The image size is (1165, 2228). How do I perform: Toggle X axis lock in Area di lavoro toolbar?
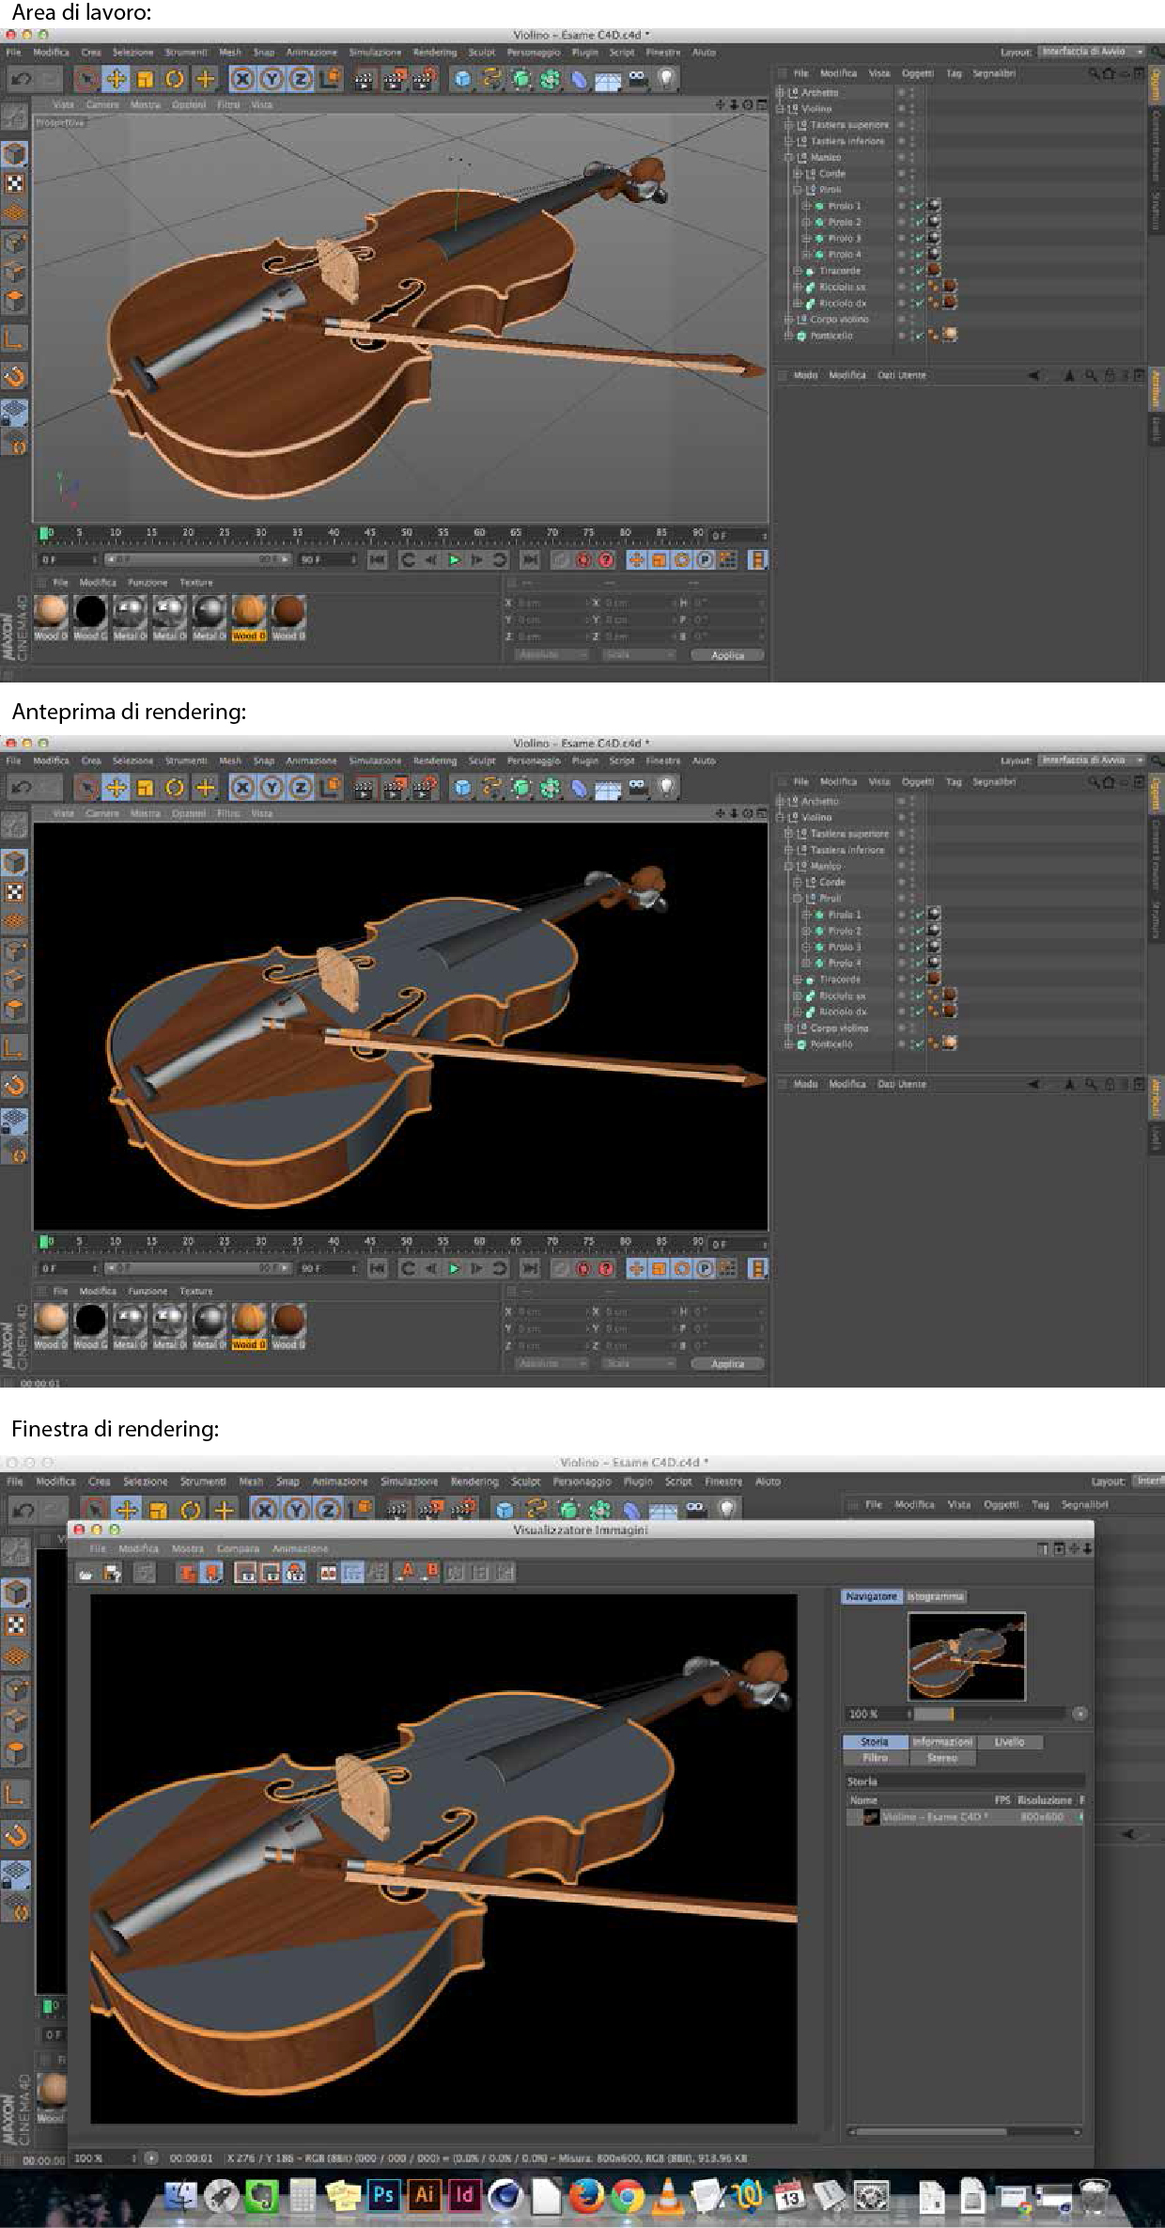click(241, 79)
